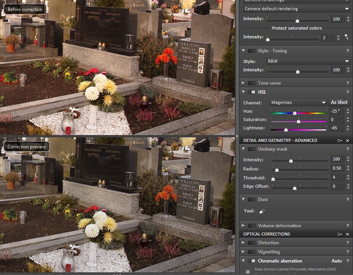
Task: Expand the Vignetting section
Action: [x=243, y=252]
